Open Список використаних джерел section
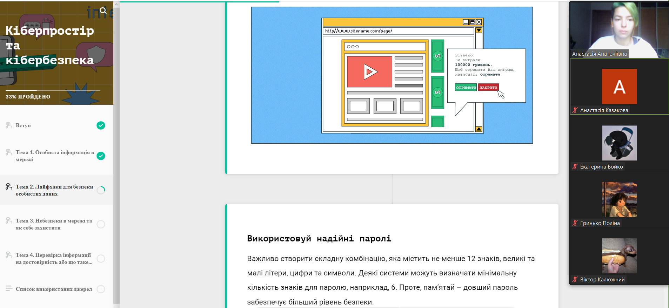 coord(54,289)
